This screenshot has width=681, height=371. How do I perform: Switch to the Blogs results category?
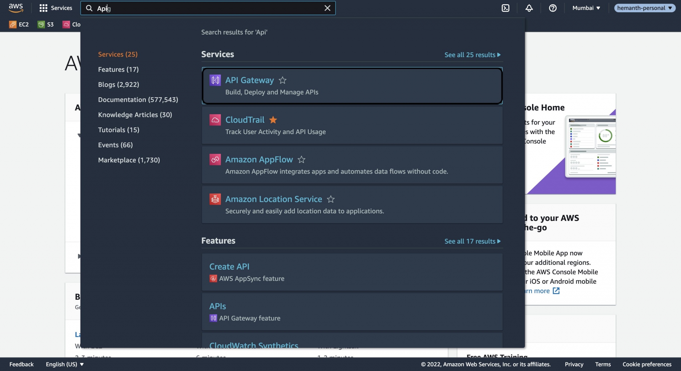point(118,84)
